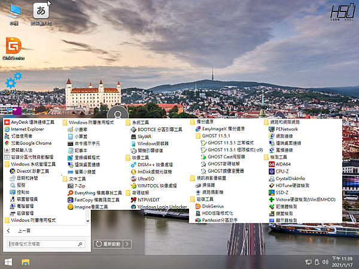Launch CrystalDiskInfo
The image size is (359, 269).
pyautogui.click(x=287, y=178)
